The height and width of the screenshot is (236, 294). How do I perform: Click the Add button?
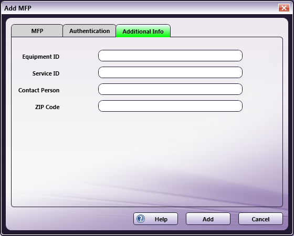pos(208,219)
